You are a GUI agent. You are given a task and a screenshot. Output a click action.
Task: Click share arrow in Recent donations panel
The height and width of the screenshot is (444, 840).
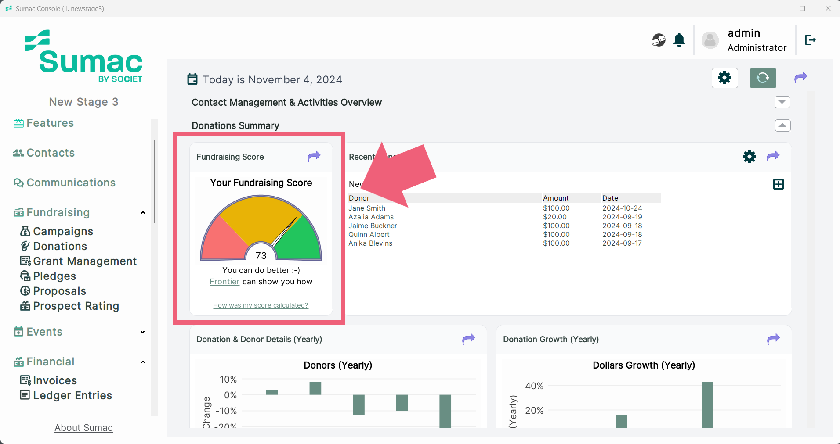773,157
